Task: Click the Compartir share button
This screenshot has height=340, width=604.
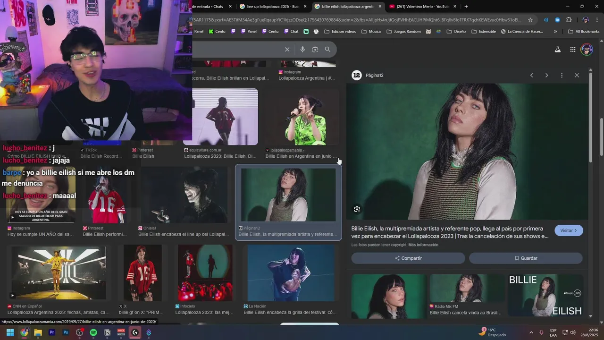Action: point(408,258)
